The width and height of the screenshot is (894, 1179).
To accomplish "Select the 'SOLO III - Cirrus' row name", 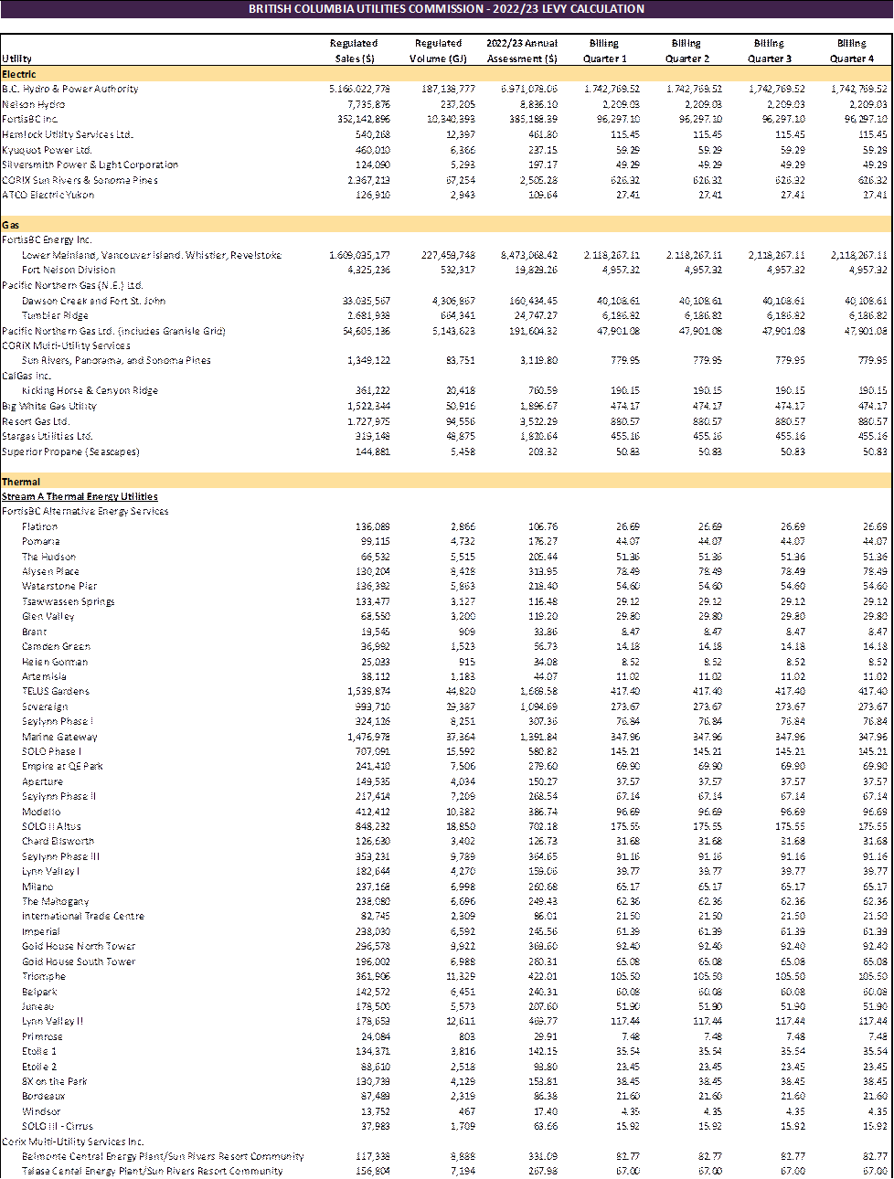I will click(58, 1126).
